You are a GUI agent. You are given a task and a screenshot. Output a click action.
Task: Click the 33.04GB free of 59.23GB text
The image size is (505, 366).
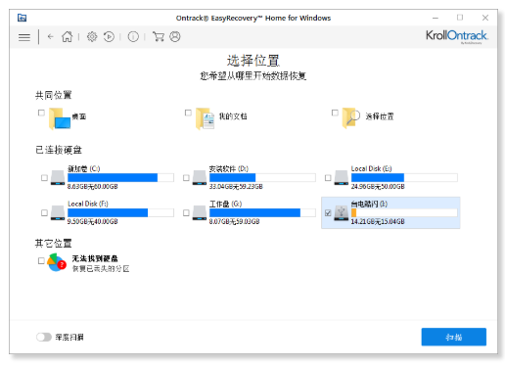point(236,187)
